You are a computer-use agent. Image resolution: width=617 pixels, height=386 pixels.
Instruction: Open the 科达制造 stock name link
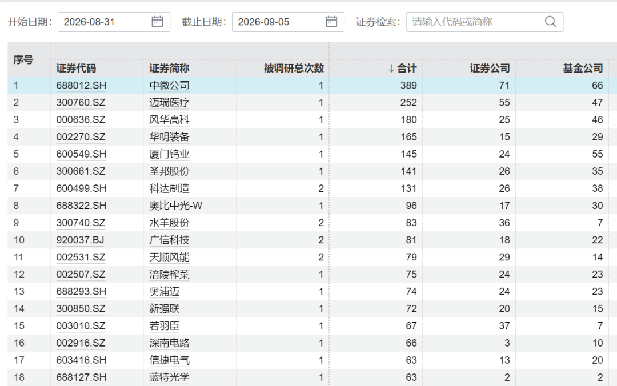[169, 188]
